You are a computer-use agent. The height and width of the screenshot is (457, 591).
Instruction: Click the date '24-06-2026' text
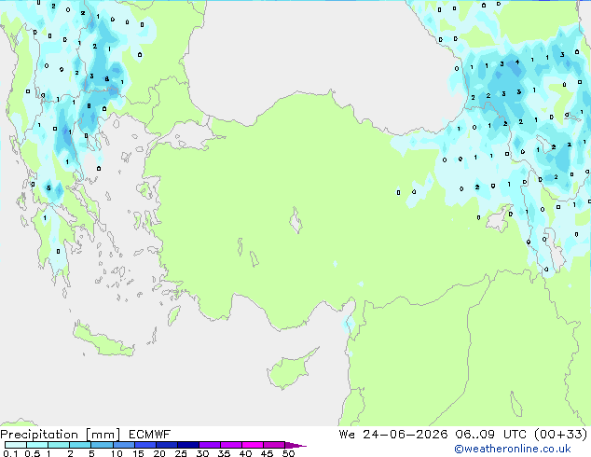coord(405,435)
